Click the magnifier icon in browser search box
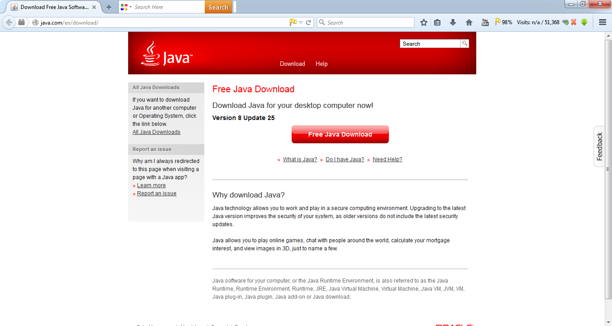The height and width of the screenshot is (326, 612). [322, 22]
